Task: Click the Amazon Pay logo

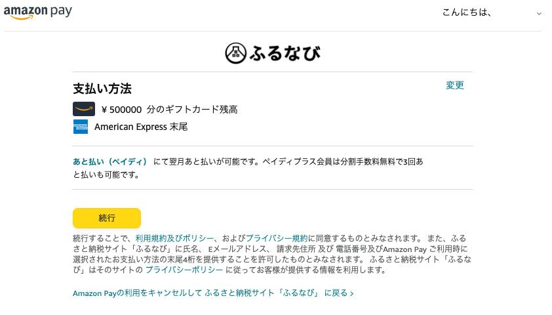Action: coord(38,12)
